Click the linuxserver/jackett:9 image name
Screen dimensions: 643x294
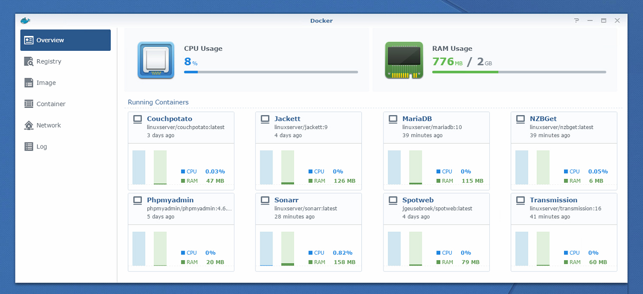[x=302, y=127]
